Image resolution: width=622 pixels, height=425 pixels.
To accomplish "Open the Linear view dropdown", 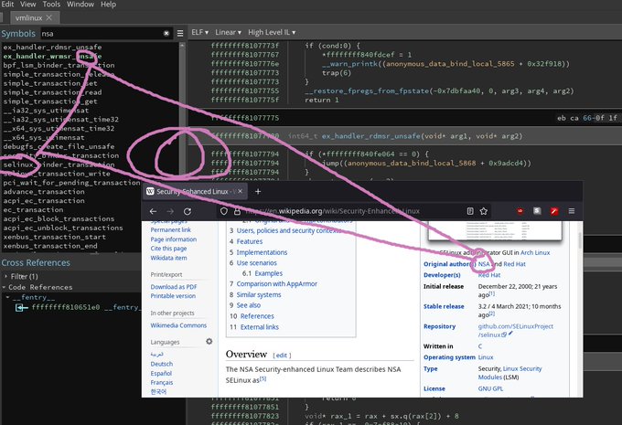I will (x=228, y=33).
